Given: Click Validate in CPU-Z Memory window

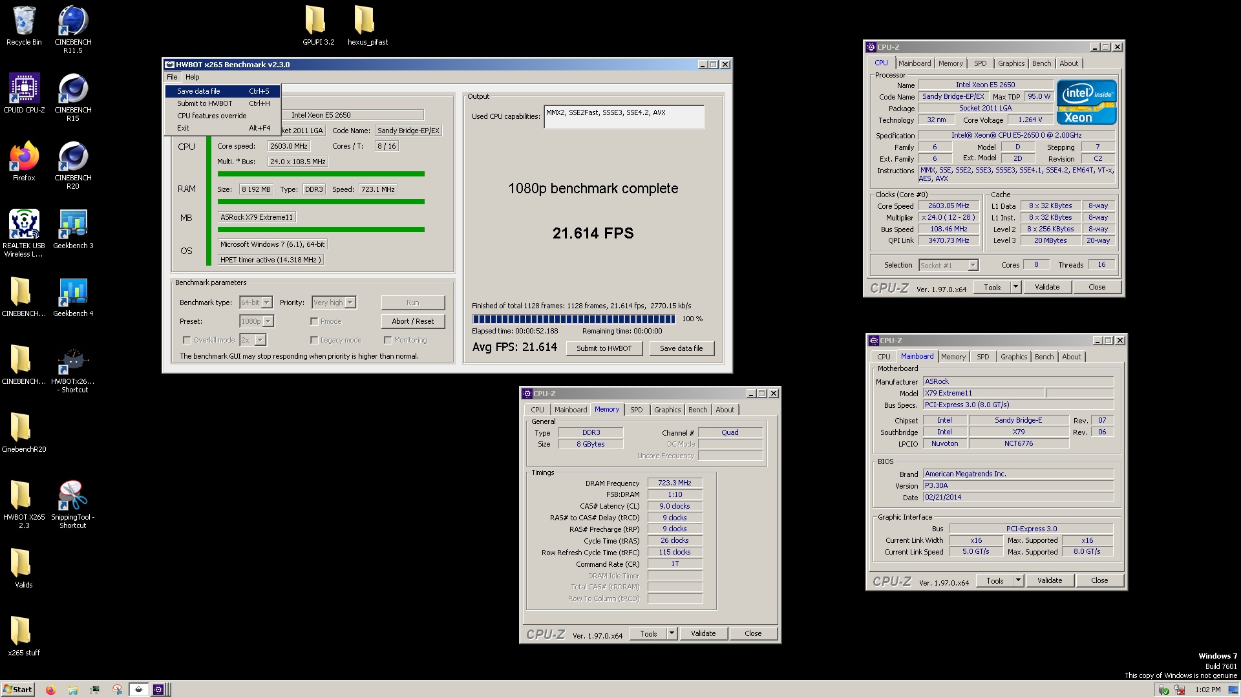Looking at the screenshot, I should (703, 633).
